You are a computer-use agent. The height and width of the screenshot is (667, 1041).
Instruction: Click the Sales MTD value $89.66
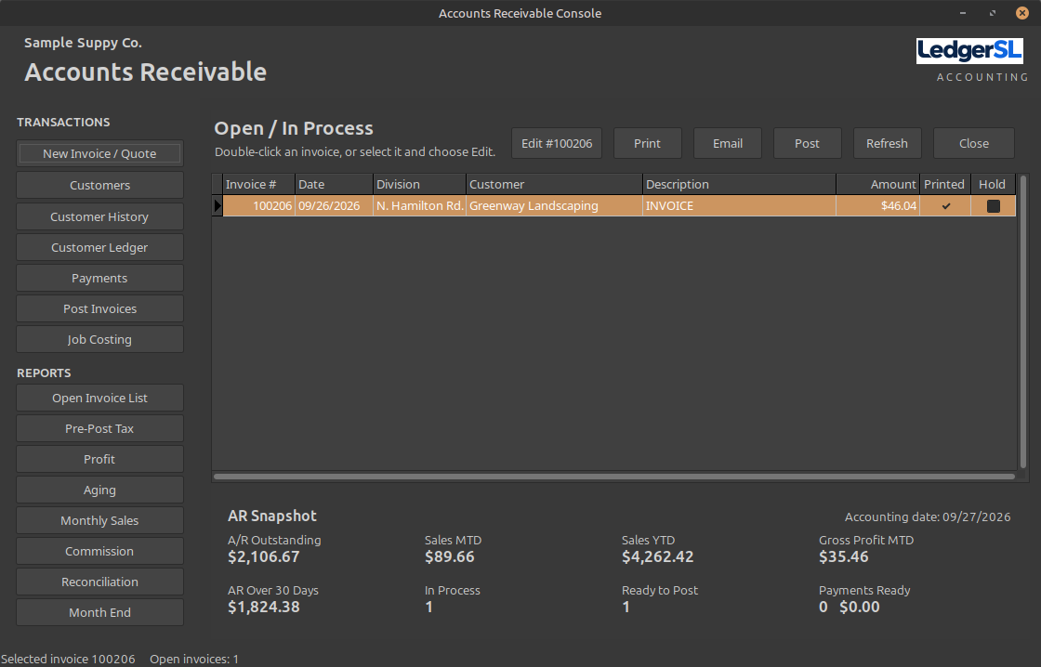(x=450, y=556)
